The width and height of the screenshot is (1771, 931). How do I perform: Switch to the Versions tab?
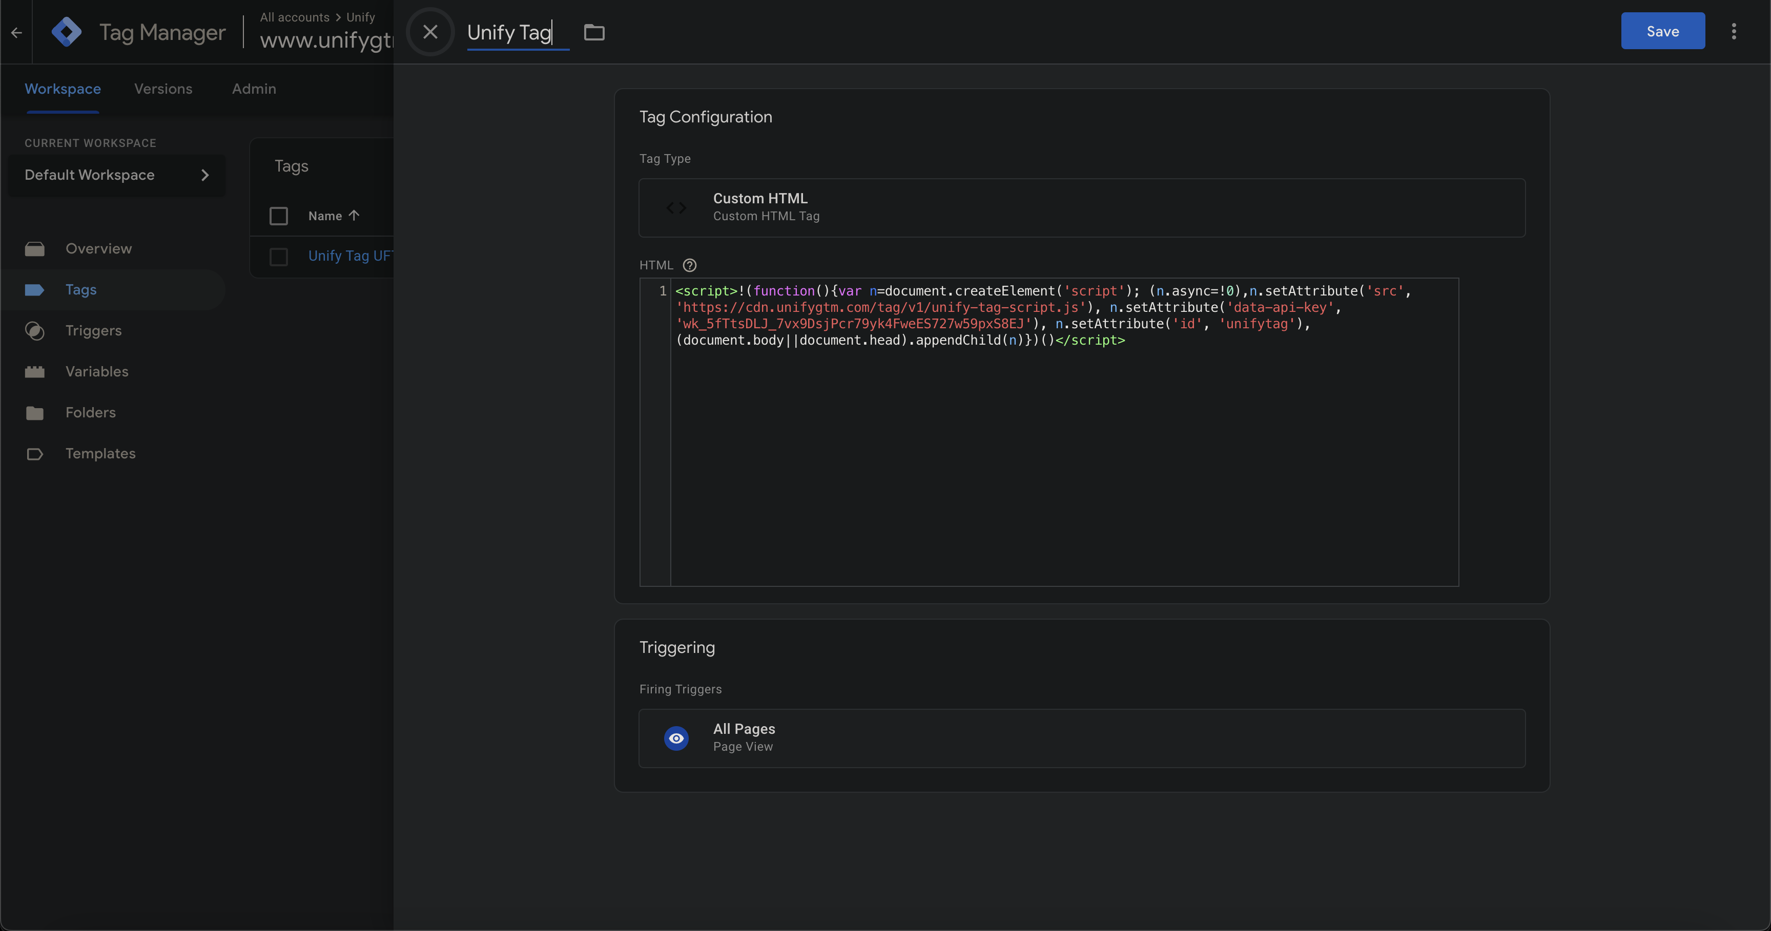pos(163,89)
